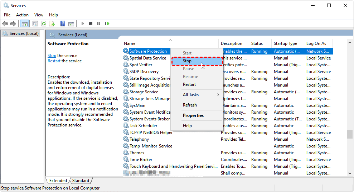Select Services (Local) in the left tree
Viewport: 354px width, 192px height.
click(24, 33)
